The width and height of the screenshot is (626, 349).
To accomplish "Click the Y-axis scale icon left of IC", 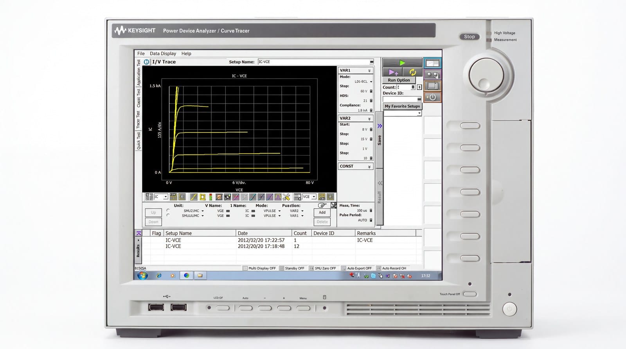I will pos(149,197).
